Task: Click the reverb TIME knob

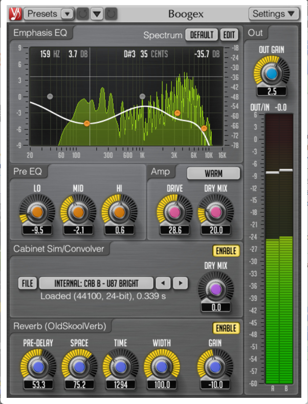Action: (x=120, y=367)
